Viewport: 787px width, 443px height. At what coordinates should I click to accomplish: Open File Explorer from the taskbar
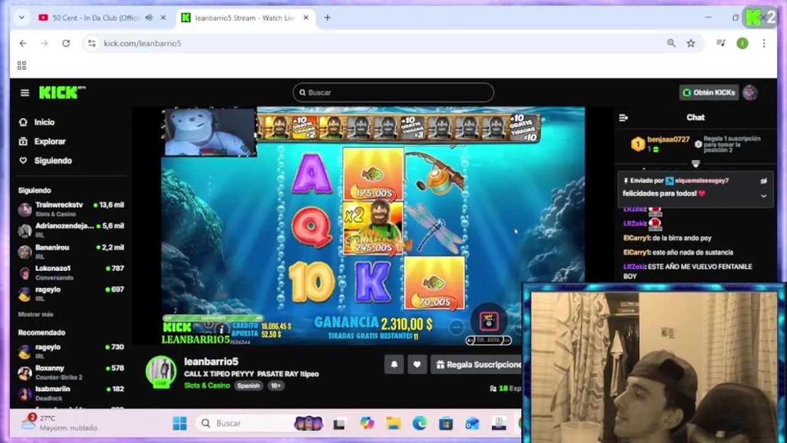pos(393,423)
